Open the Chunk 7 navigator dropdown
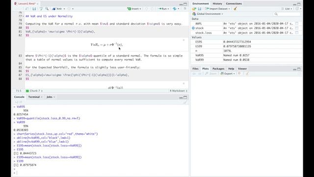The image size is (314, 177). point(34,91)
